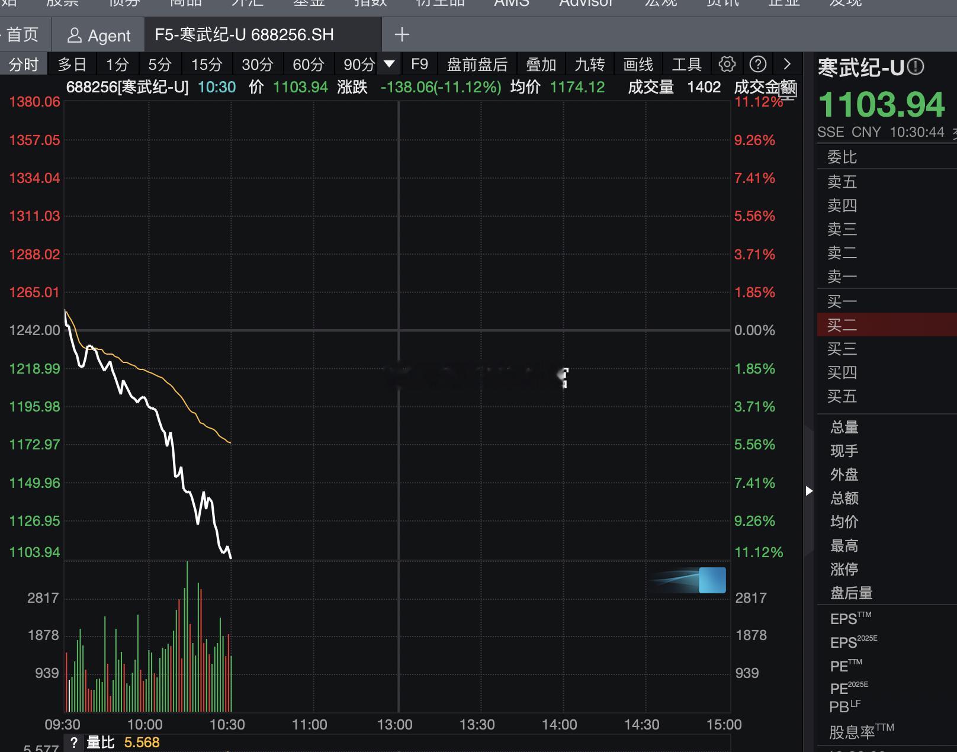Click 总量 total volume label
This screenshot has width=957, height=752.
pyautogui.click(x=844, y=427)
